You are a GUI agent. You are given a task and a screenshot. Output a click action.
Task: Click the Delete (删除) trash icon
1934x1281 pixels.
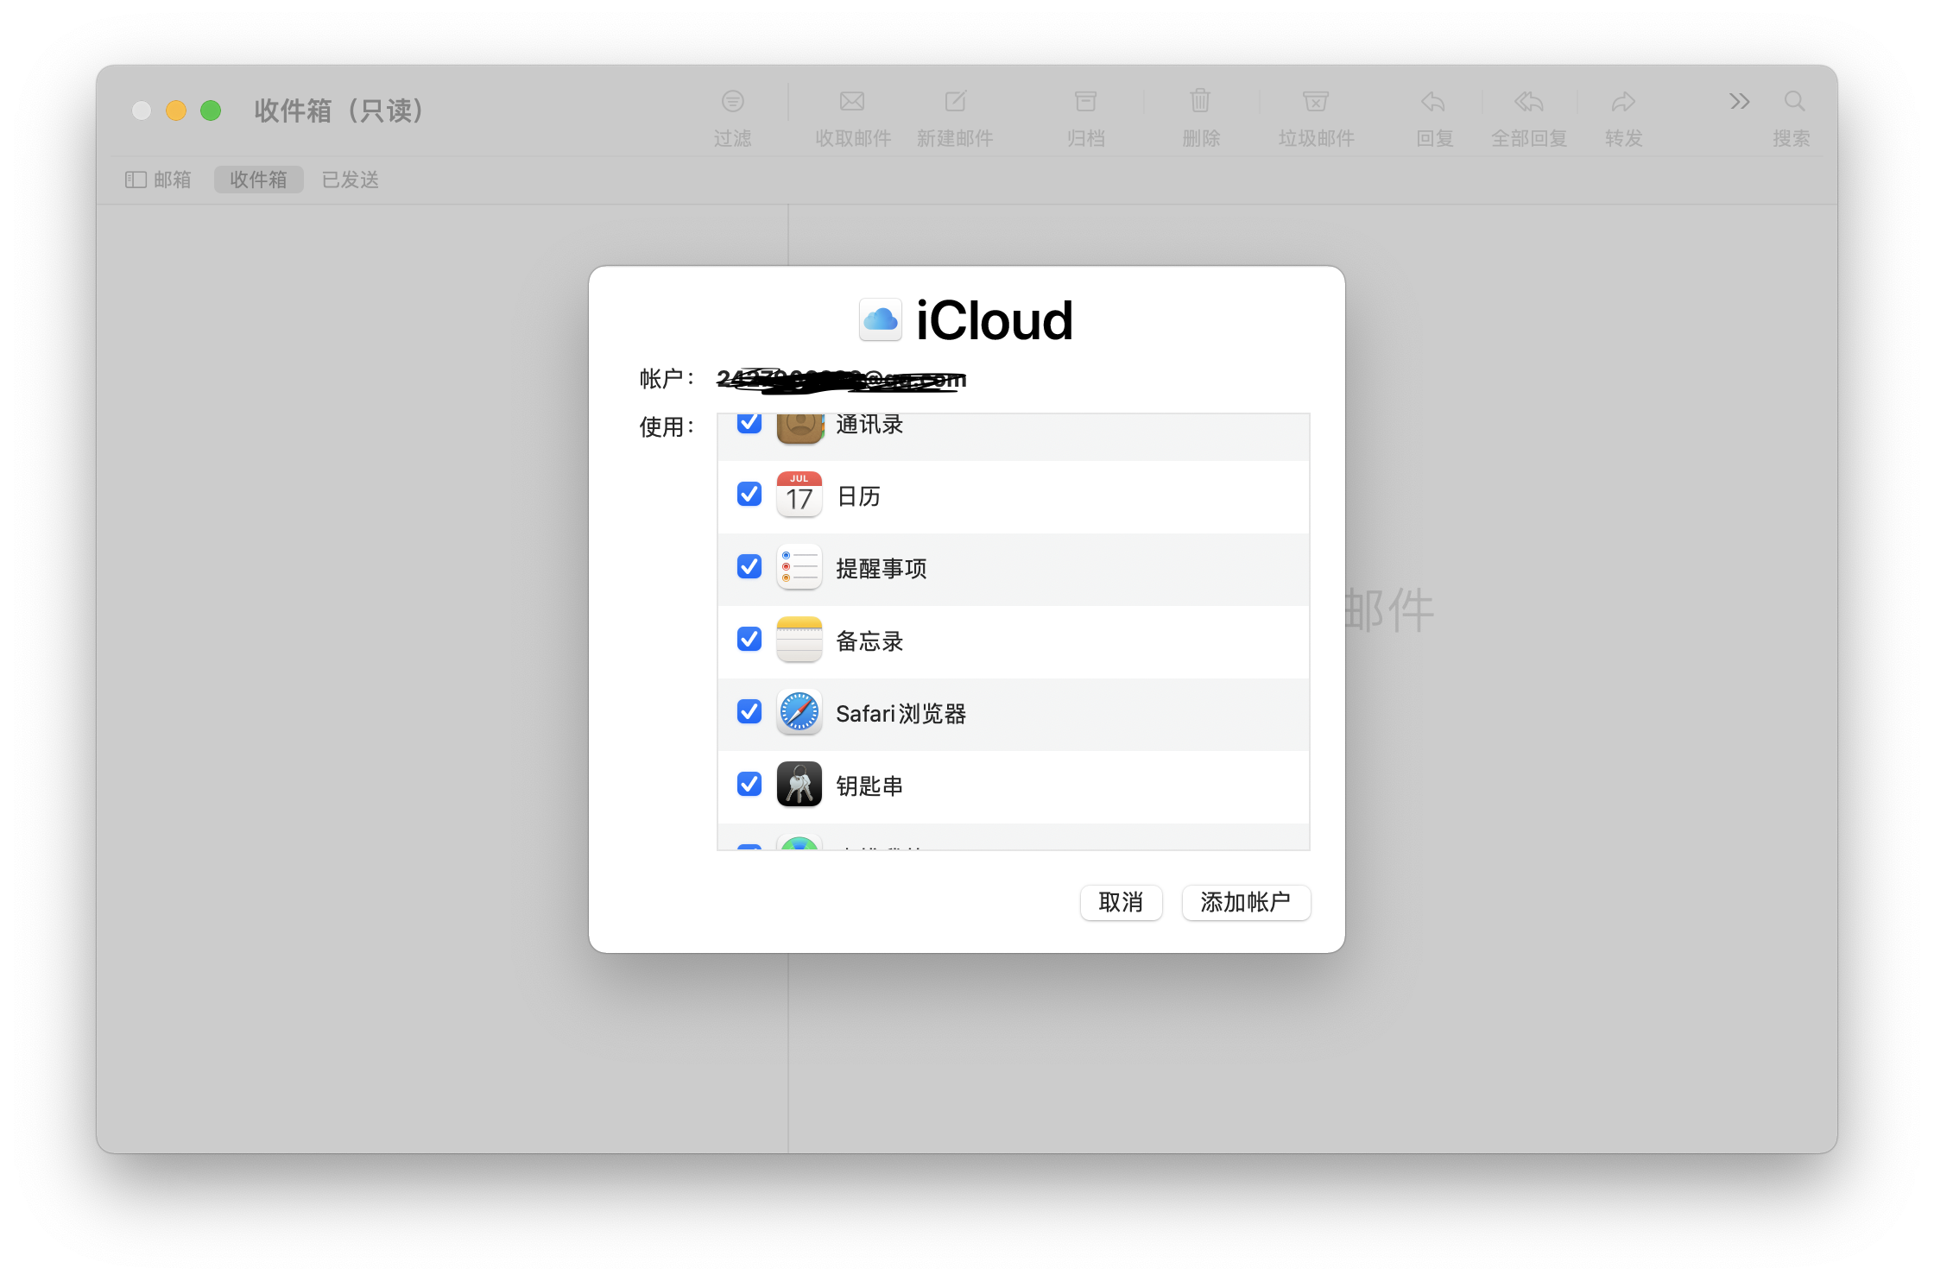1200,102
